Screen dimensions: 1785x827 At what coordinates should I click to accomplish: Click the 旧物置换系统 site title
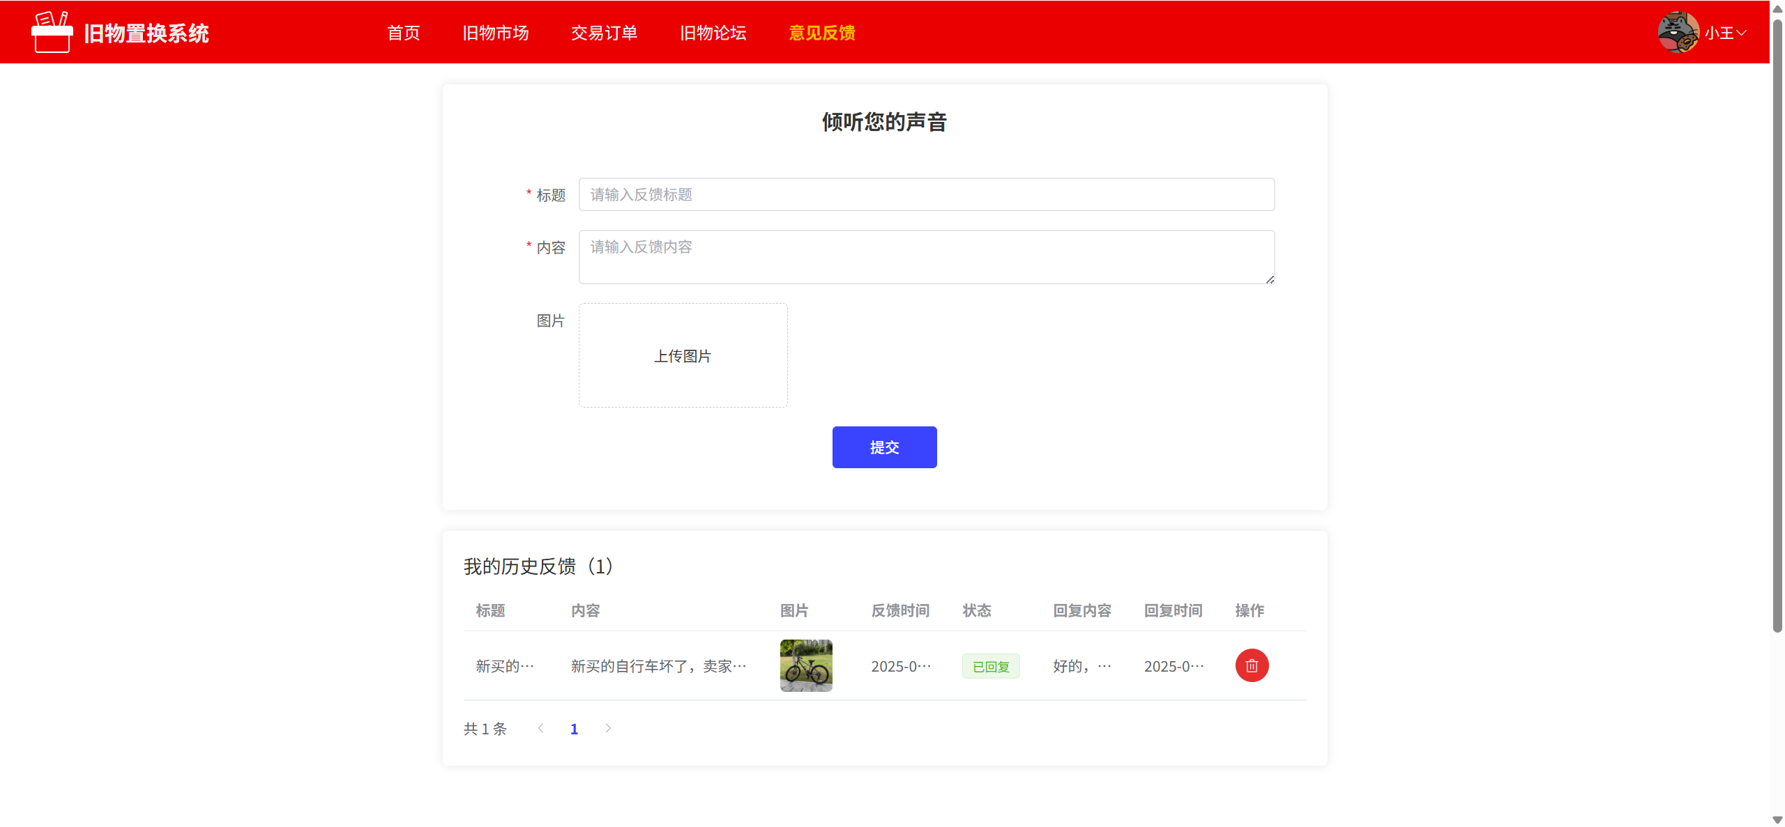[x=146, y=33]
